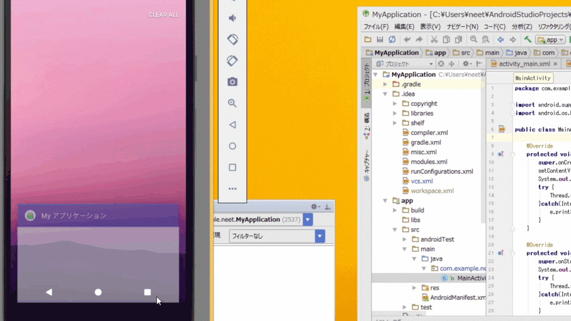Take an emulator screenshot with camera icon
This screenshot has height=321, width=571.
coord(233,82)
